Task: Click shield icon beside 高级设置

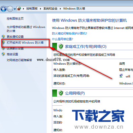Action: pyautogui.click(x=3, y=54)
